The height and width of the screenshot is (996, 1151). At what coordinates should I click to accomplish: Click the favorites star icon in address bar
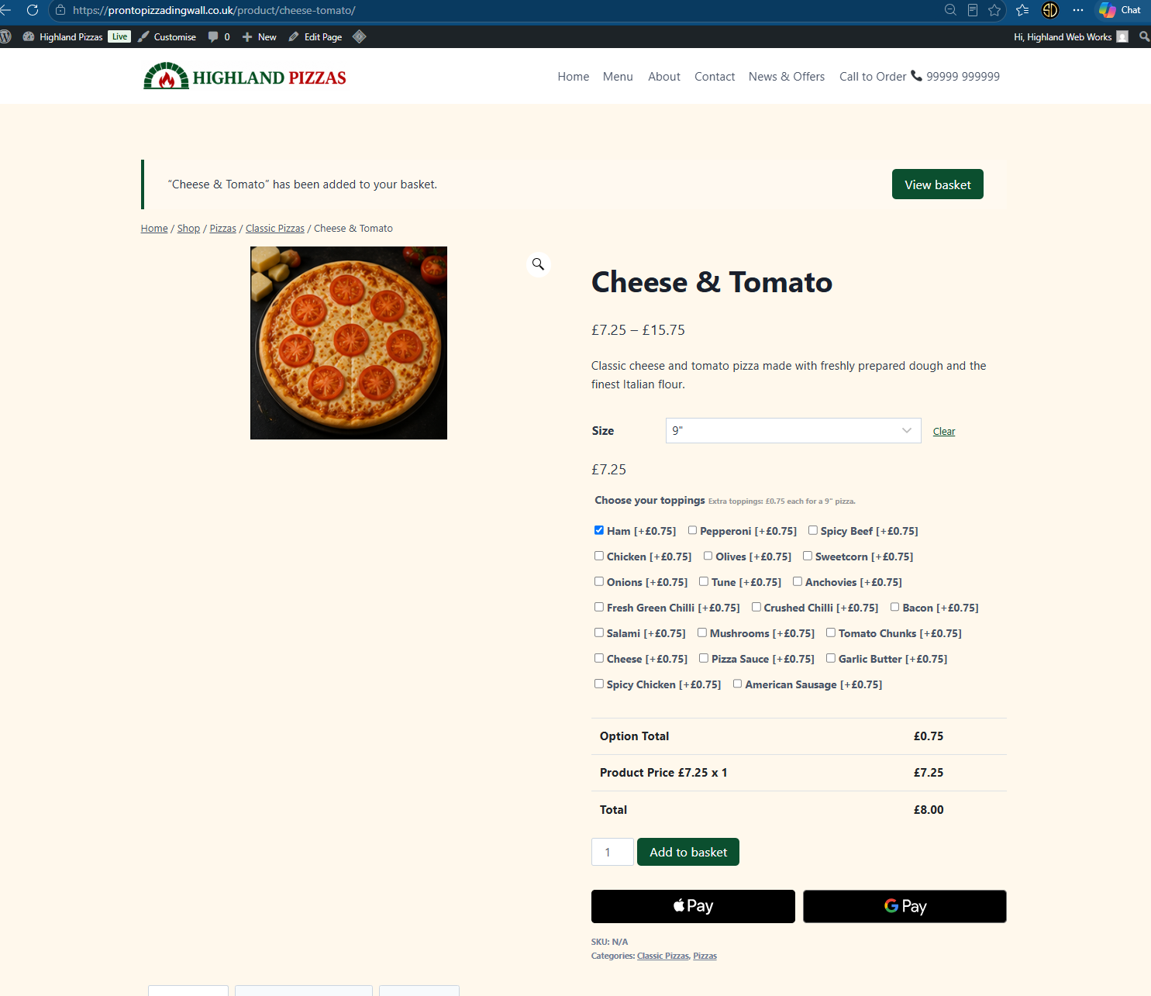click(x=994, y=10)
